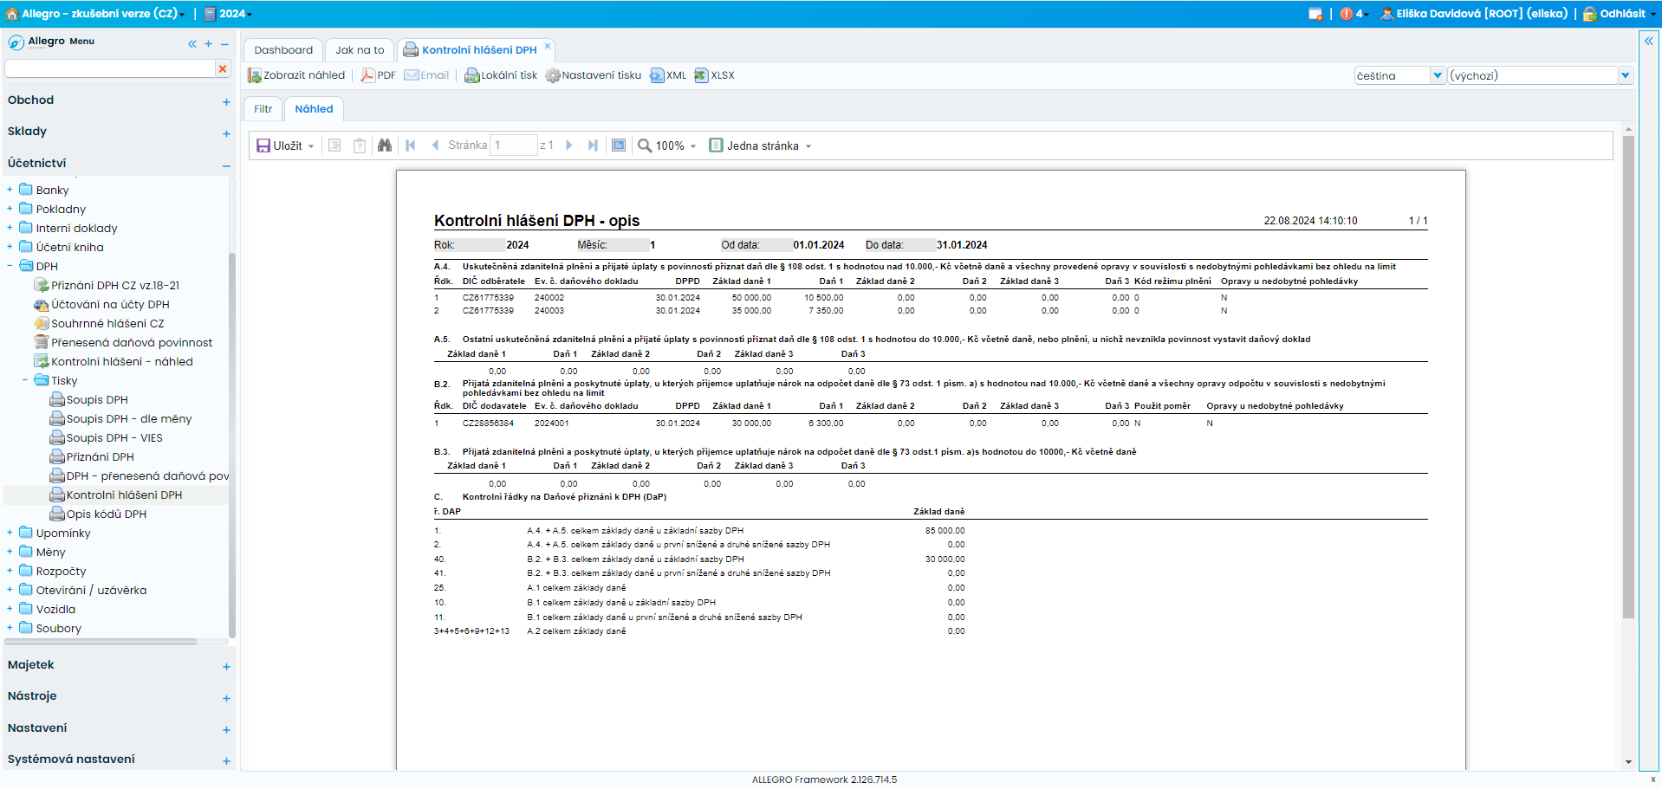1662x789 pixels.
Task: Open the notifications alert icon showing 4
Action: click(x=1354, y=14)
